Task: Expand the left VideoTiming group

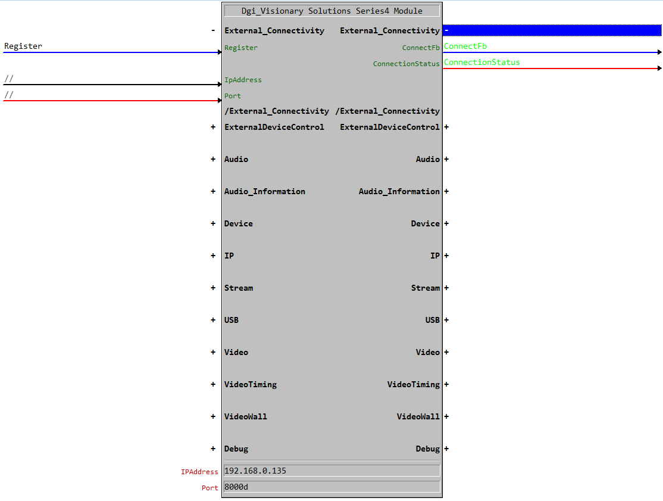Action: click(213, 384)
